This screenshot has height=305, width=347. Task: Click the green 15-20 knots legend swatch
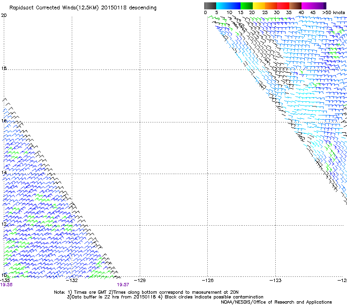(247, 6)
